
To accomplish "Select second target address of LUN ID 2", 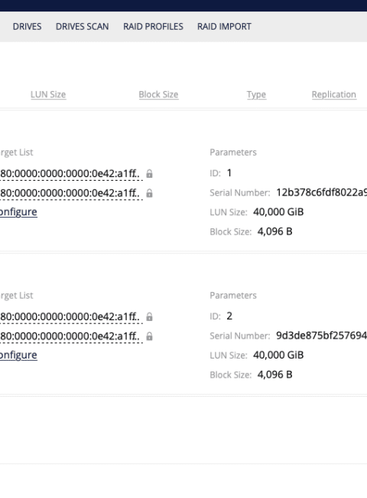I will [x=70, y=336].
